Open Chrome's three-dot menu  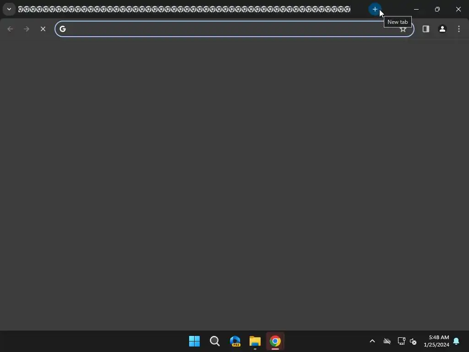tap(459, 29)
